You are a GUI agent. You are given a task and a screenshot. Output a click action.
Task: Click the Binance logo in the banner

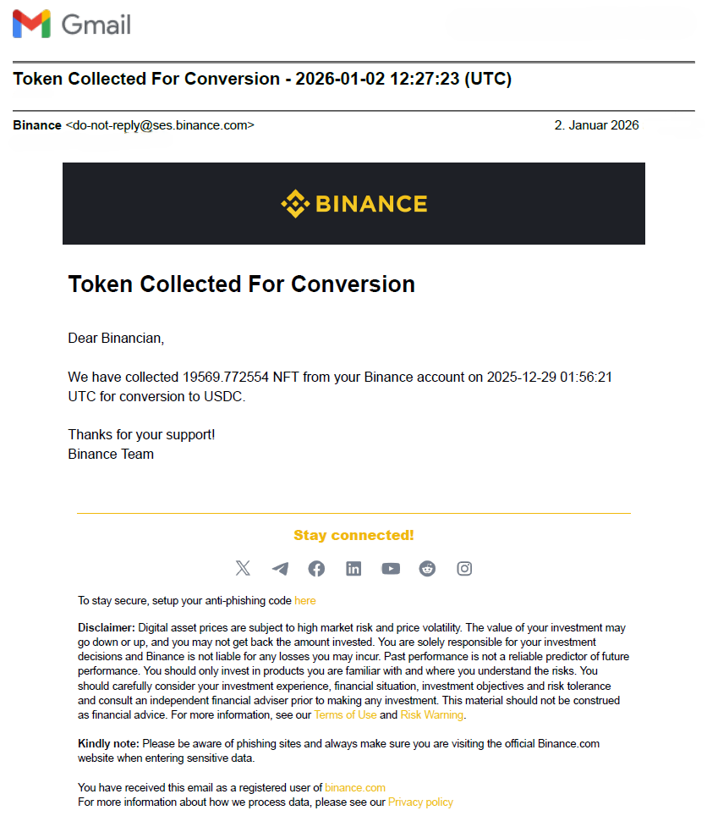click(x=354, y=204)
